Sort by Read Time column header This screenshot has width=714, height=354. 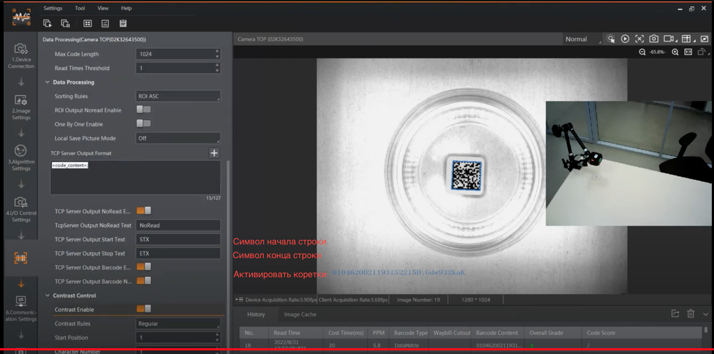(296, 333)
